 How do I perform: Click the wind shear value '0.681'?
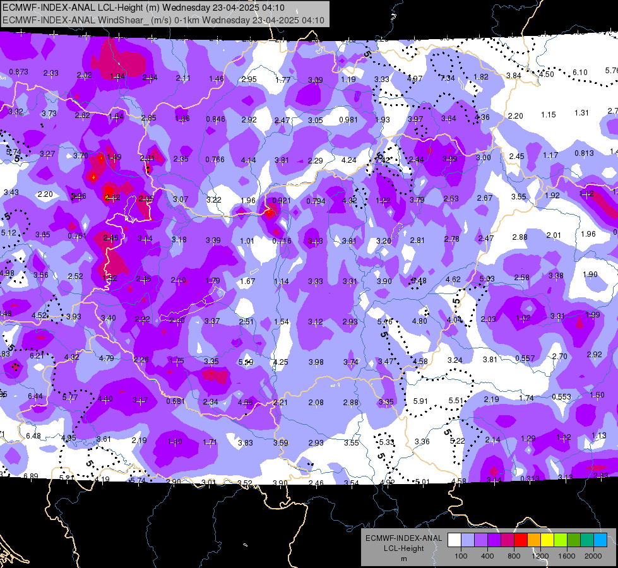pyautogui.click(x=175, y=401)
